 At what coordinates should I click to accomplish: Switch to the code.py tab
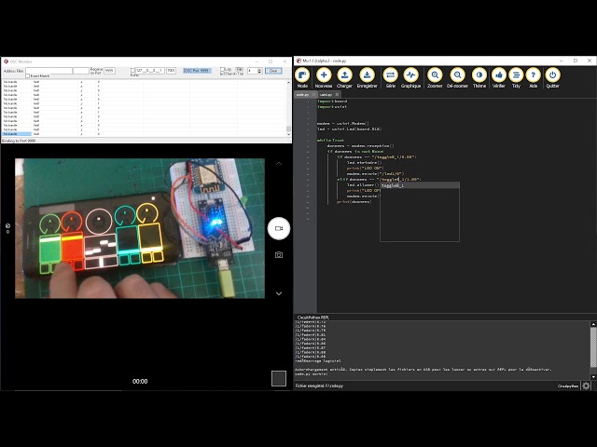pos(303,94)
